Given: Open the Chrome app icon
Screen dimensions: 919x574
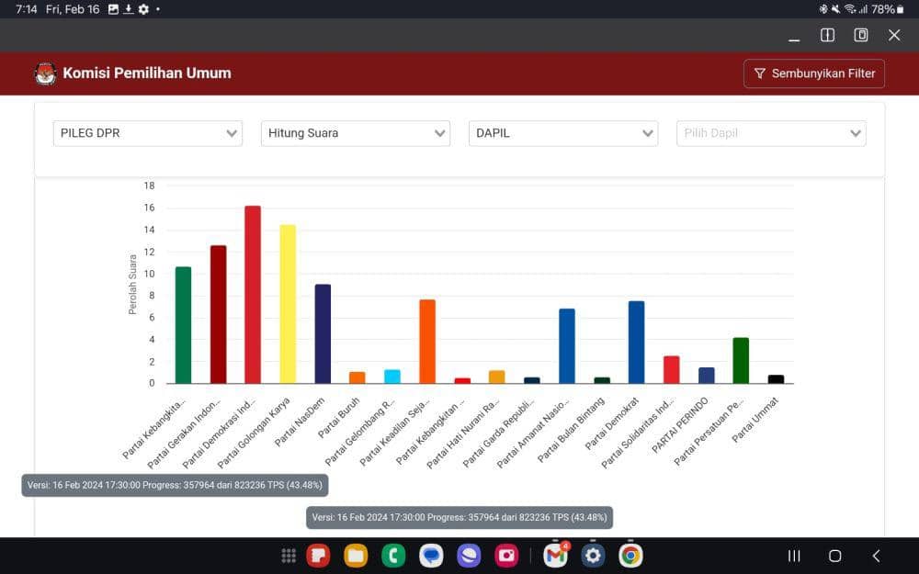Looking at the screenshot, I should point(630,556).
